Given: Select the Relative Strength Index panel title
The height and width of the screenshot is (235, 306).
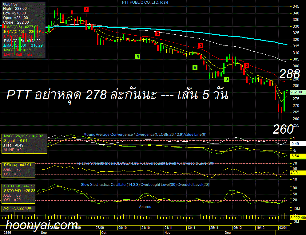Looking at the screenshot, I should point(145,163).
